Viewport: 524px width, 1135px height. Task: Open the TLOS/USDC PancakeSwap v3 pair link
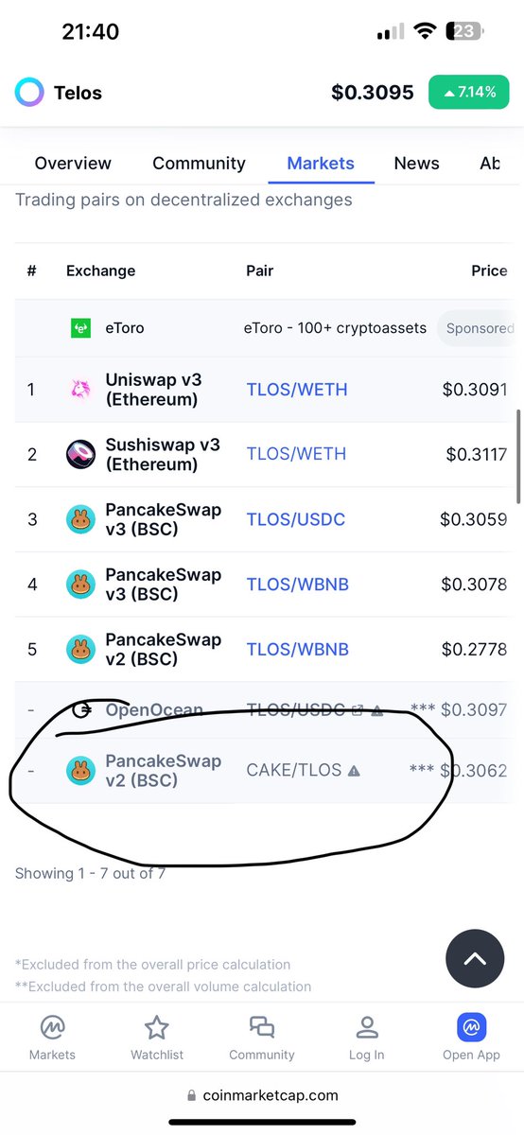[296, 519]
